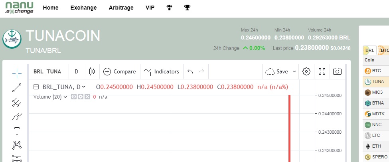Expand the Save dropdown arrow
Image resolution: width=389 pixels, height=162 pixels.
(294, 71)
